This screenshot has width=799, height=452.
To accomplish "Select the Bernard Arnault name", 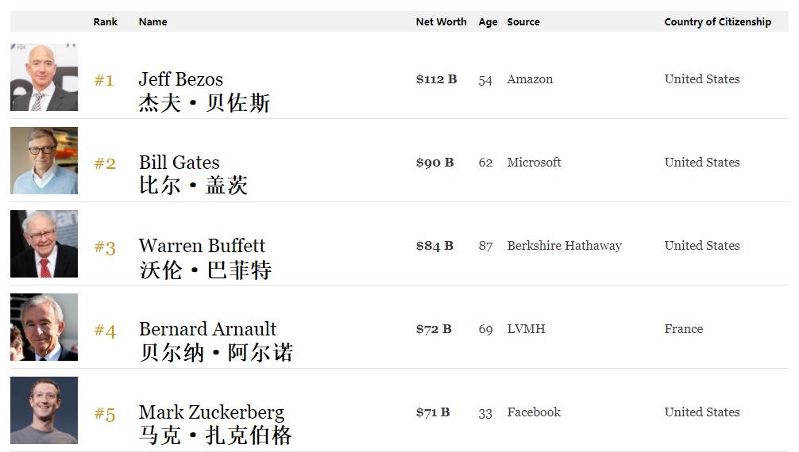I will 207,329.
